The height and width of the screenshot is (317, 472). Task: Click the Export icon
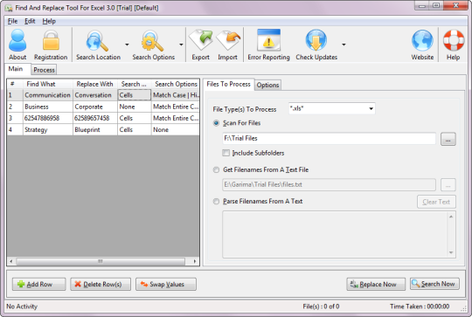(201, 40)
